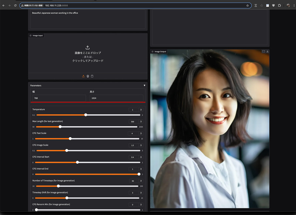Click the Image Input label

(36, 36)
